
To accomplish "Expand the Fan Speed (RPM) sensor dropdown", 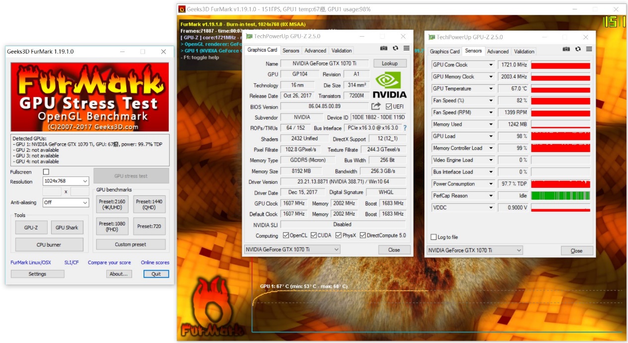I will tap(491, 113).
